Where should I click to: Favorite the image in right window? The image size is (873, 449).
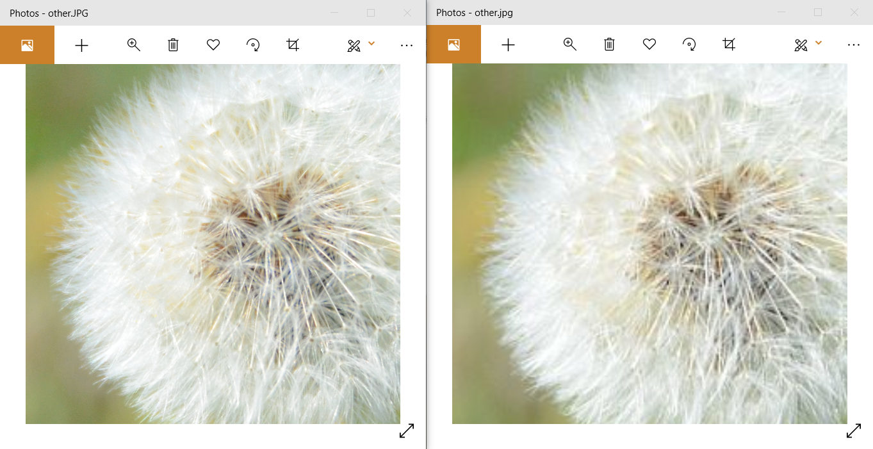click(x=649, y=44)
